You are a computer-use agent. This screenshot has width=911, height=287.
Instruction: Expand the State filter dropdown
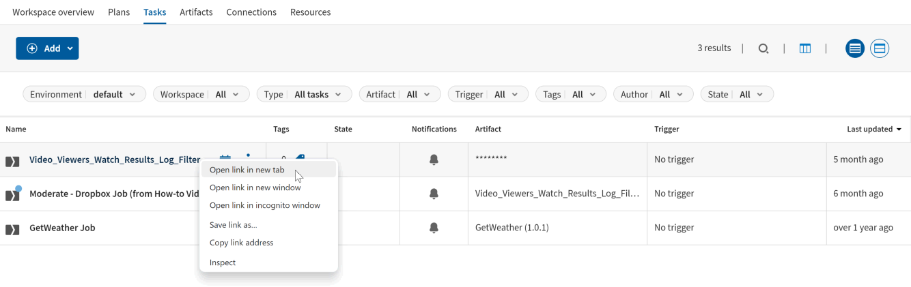click(737, 95)
